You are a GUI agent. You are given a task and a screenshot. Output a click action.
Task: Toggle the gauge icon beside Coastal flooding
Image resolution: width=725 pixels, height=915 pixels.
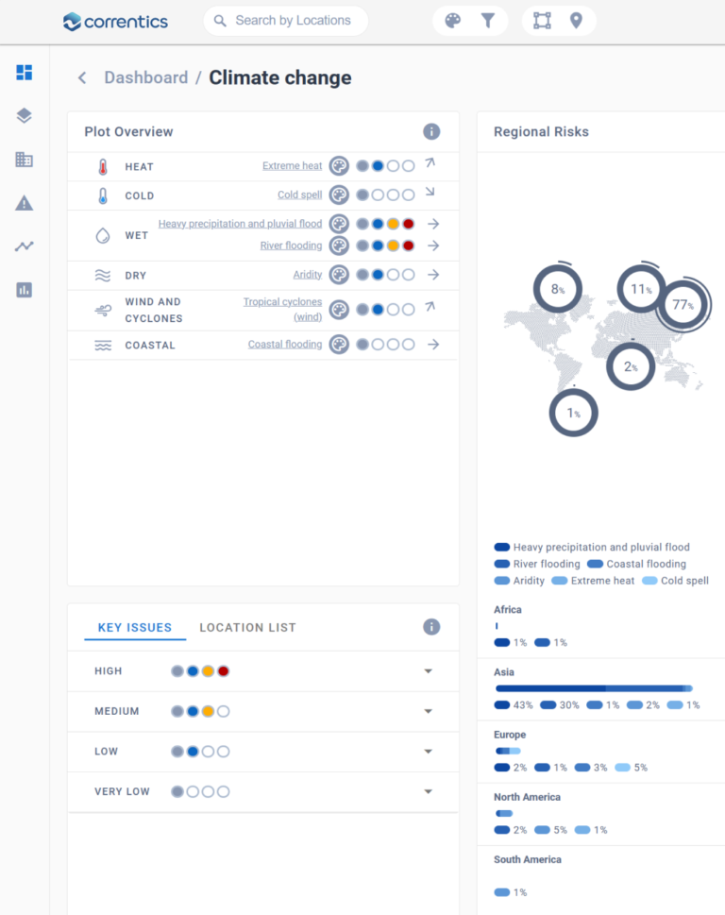pos(339,345)
